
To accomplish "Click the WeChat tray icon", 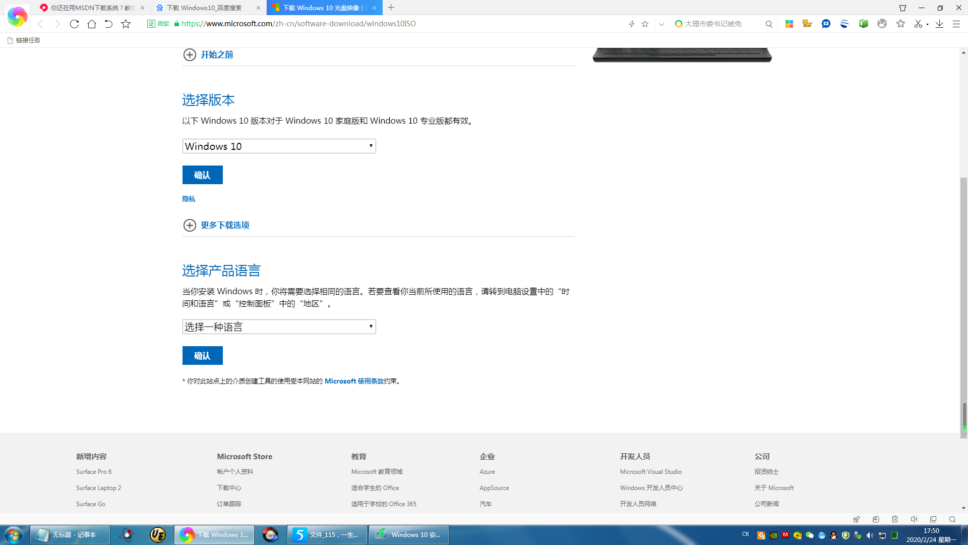I will pyautogui.click(x=810, y=535).
